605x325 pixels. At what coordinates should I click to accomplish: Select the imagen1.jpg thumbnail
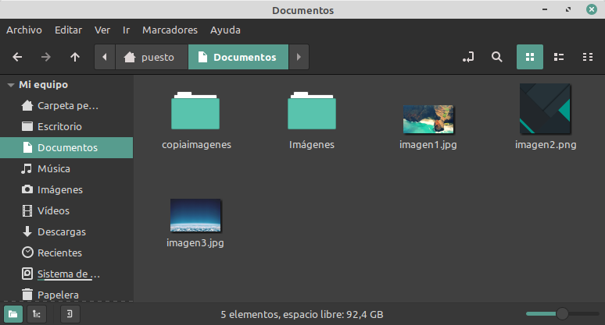(428, 120)
